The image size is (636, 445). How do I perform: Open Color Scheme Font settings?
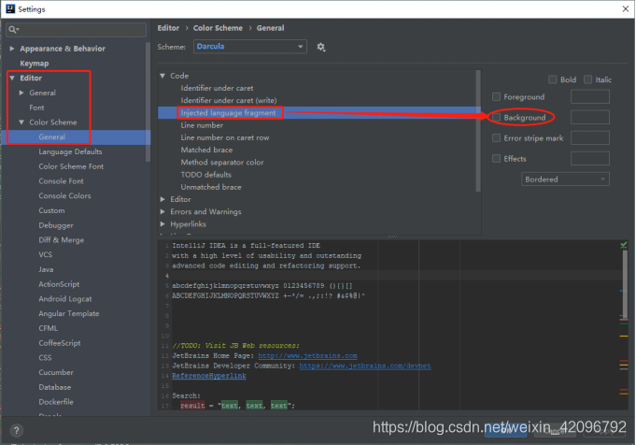click(x=71, y=166)
